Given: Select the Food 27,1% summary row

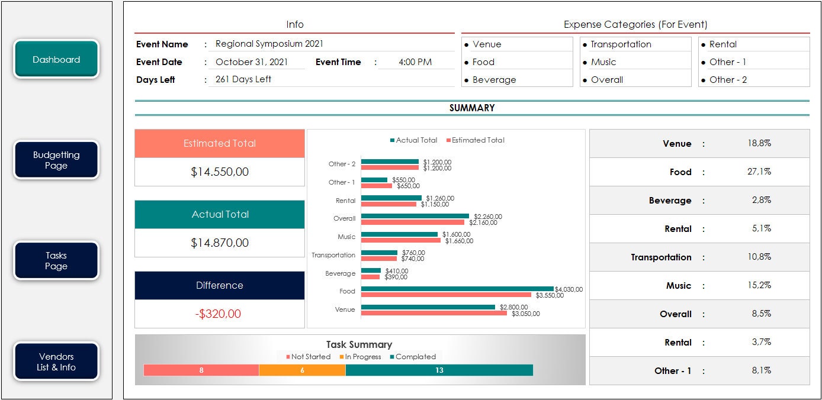Looking at the screenshot, I should click(699, 172).
